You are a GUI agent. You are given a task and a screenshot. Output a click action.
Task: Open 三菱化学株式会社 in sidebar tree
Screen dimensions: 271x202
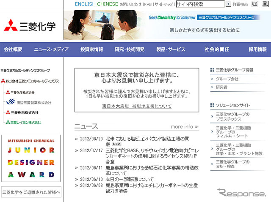point(20,93)
